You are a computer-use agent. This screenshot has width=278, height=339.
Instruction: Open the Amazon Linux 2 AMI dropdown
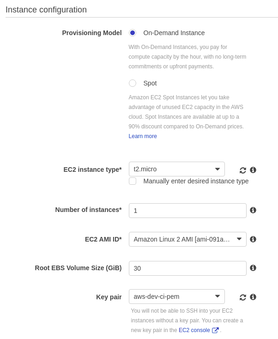tap(187, 239)
